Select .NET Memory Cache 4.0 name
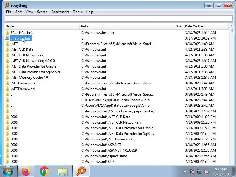The width and height of the screenshot is (236, 177). [29, 78]
